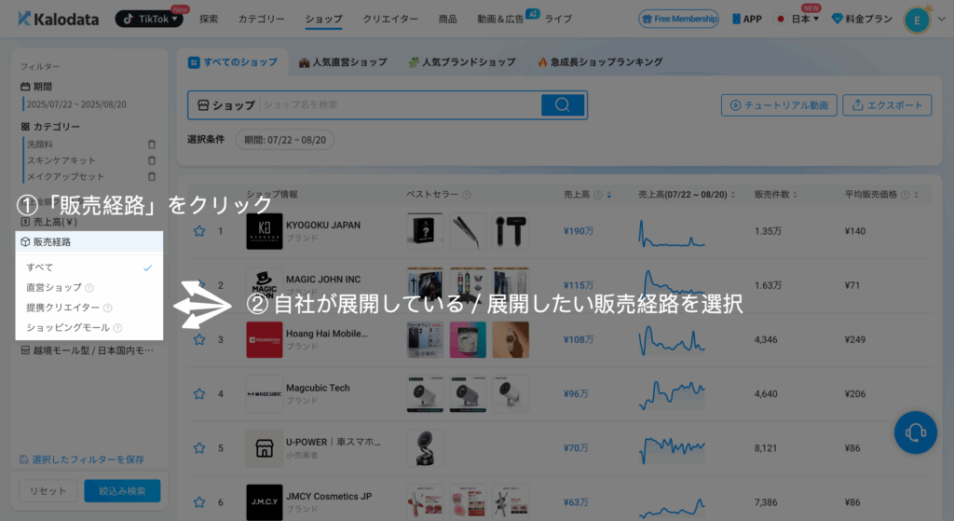Viewport: 954px width, 521px height.
Task: Open the 商品 menu
Action: pos(448,19)
